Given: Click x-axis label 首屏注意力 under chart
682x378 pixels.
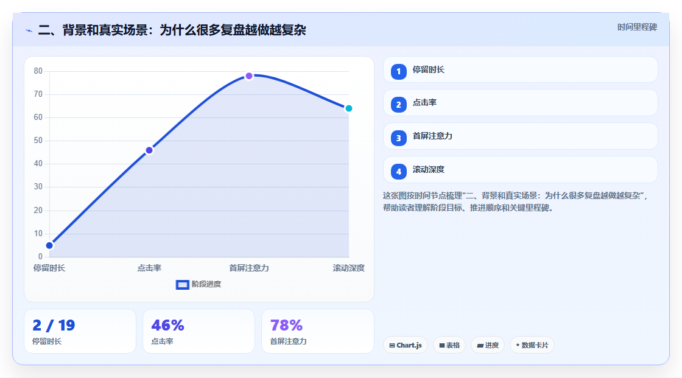Looking at the screenshot, I should 249,268.
